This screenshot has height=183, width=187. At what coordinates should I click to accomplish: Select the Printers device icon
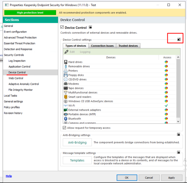point(66,71)
